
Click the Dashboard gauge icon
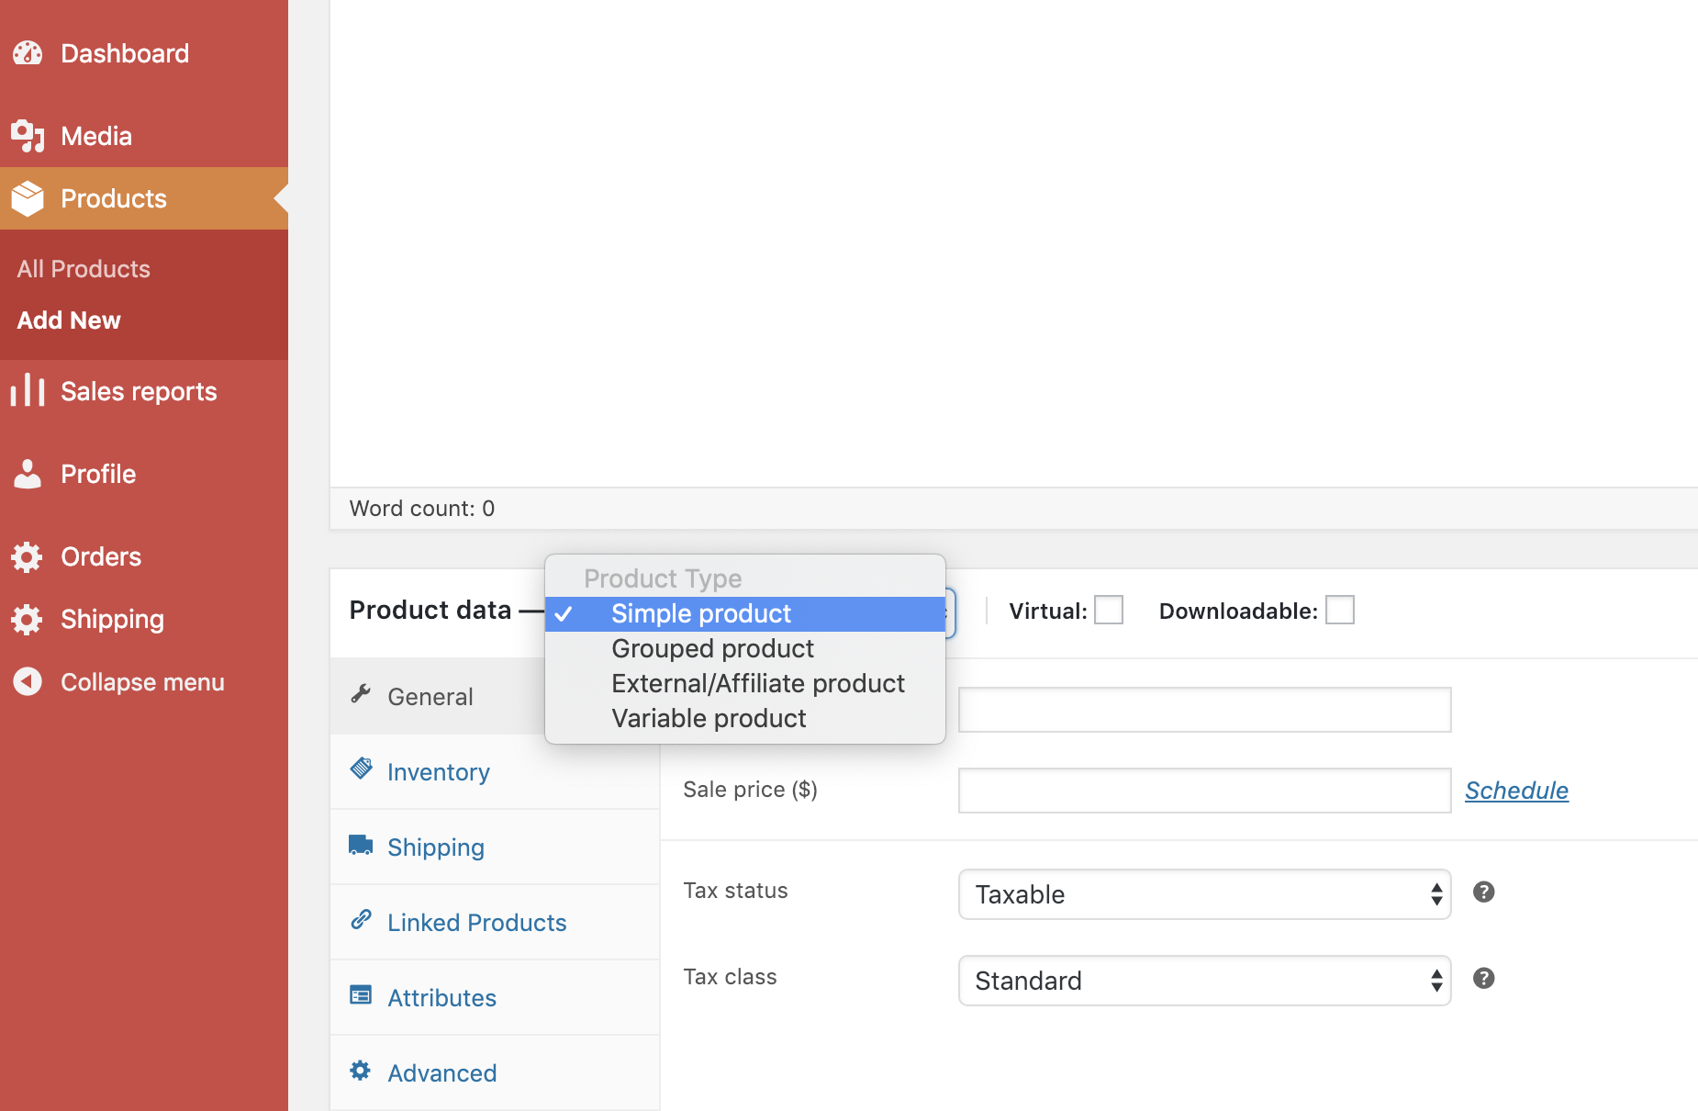click(x=28, y=53)
